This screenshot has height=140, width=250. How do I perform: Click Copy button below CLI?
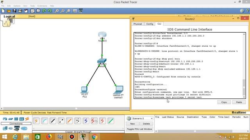(x=224, y=102)
